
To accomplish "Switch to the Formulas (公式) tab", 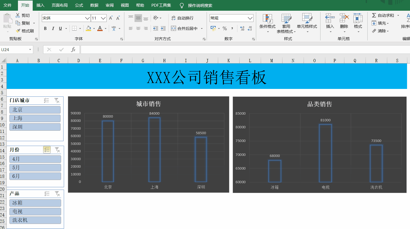I will click(79, 5).
